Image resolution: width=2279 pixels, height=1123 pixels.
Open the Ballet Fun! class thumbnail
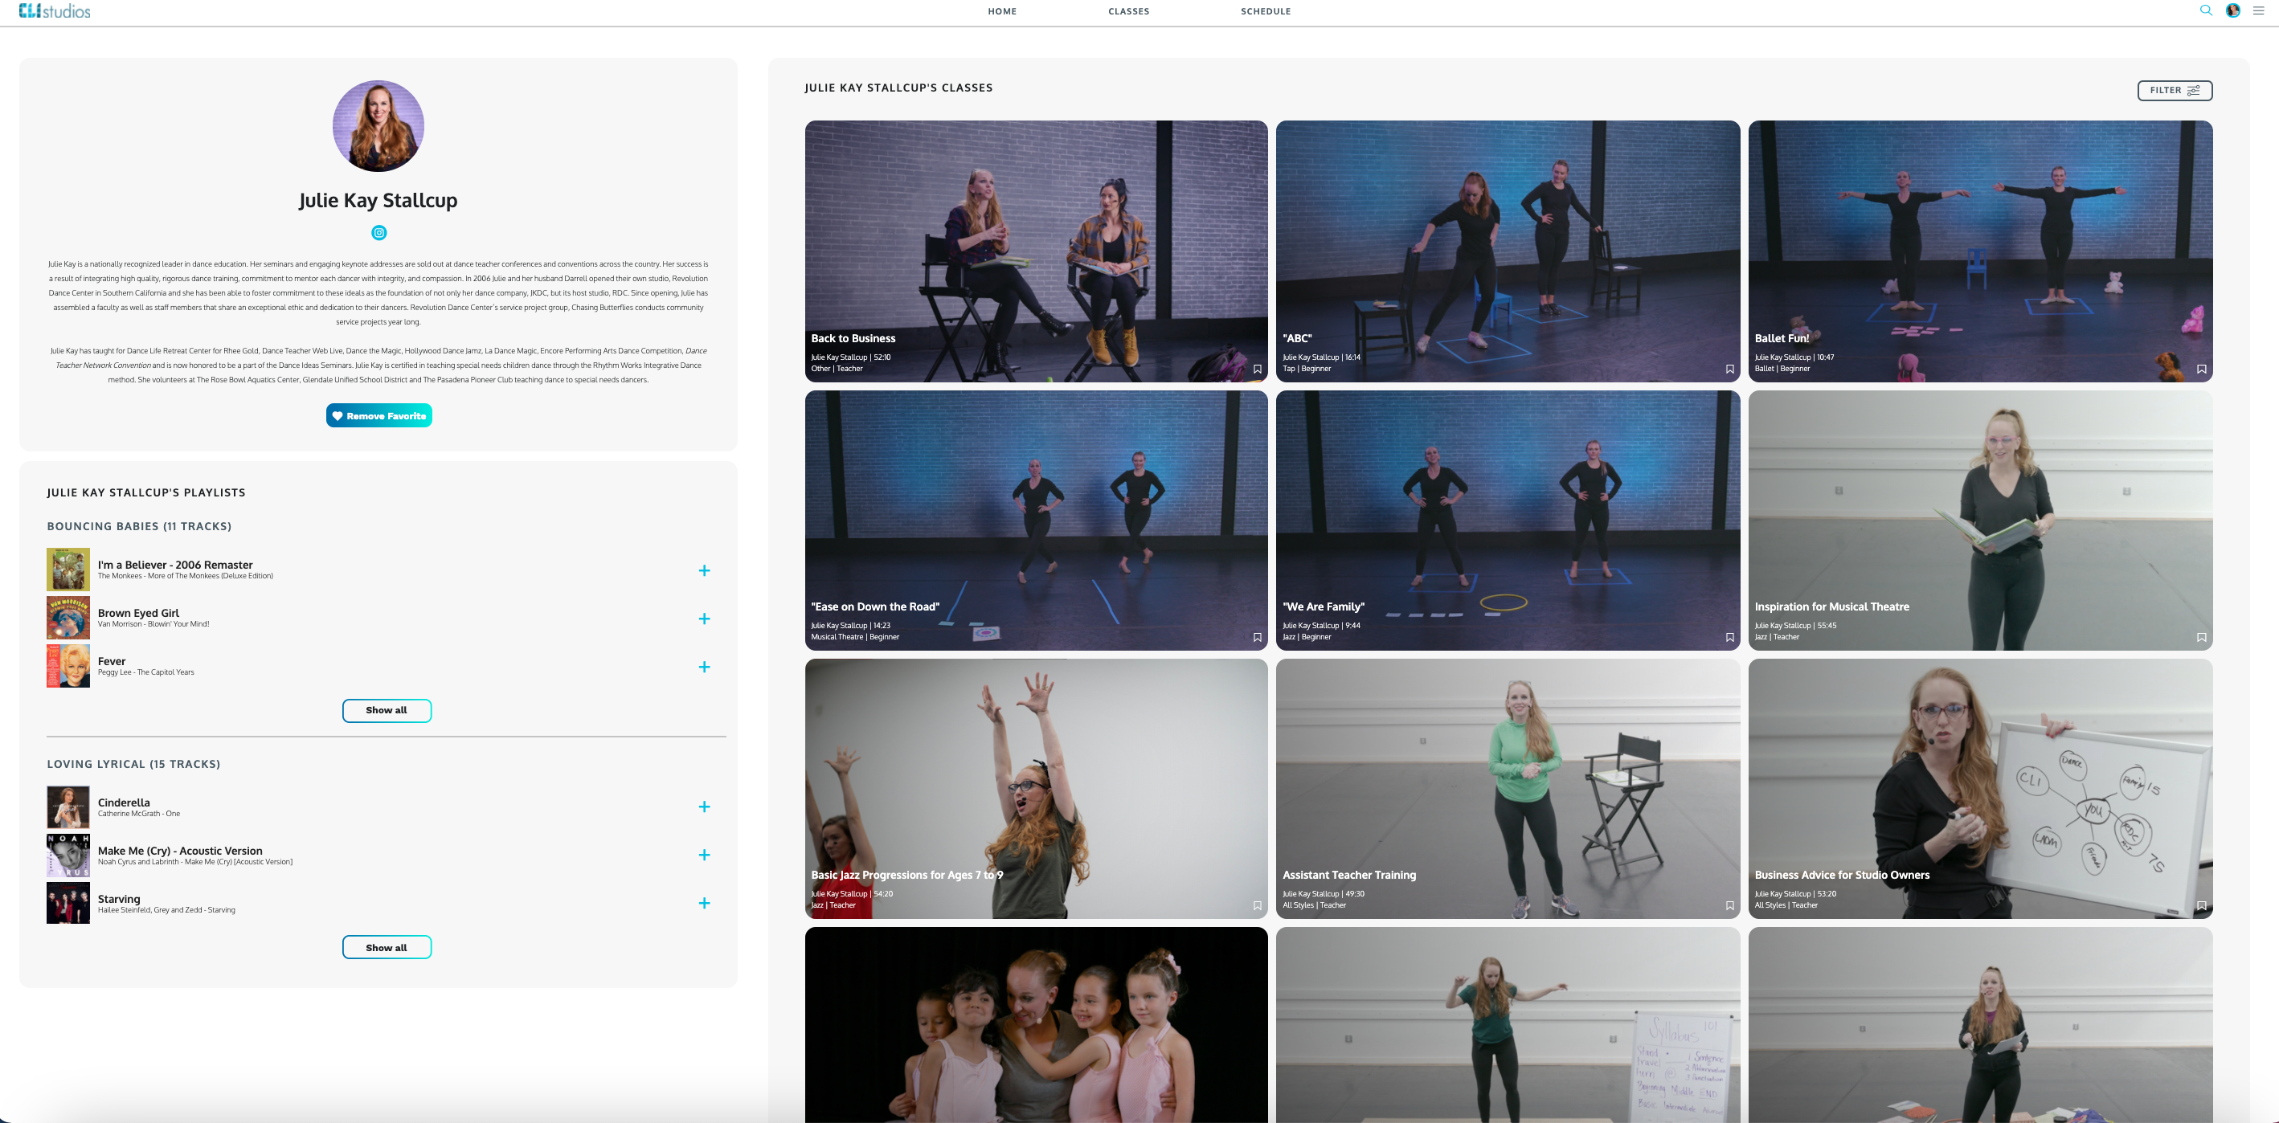tap(1980, 251)
